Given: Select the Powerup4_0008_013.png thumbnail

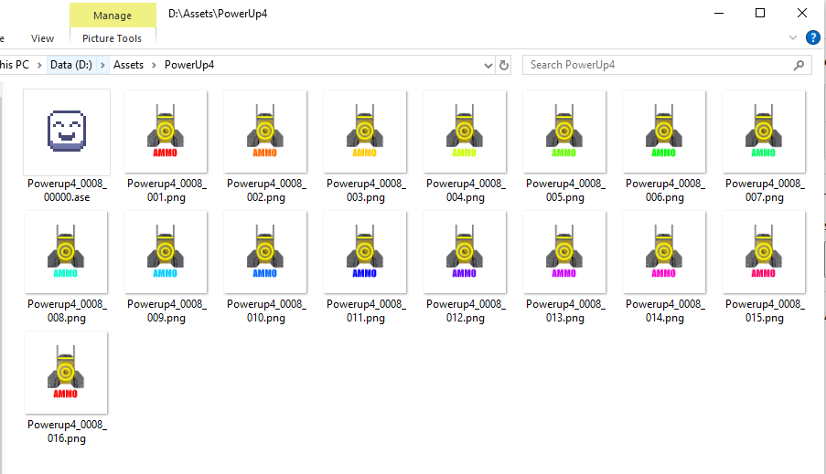Looking at the screenshot, I should (x=564, y=252).
